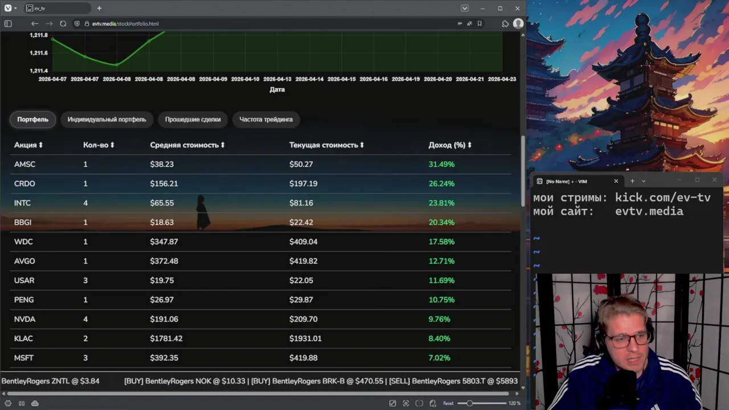View site info padlock icon

coord(87,23)
